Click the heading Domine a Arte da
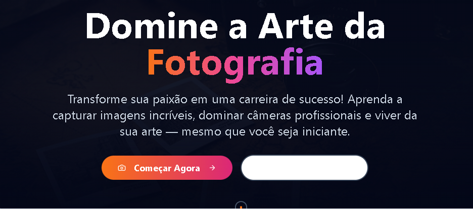 [235, 26]
